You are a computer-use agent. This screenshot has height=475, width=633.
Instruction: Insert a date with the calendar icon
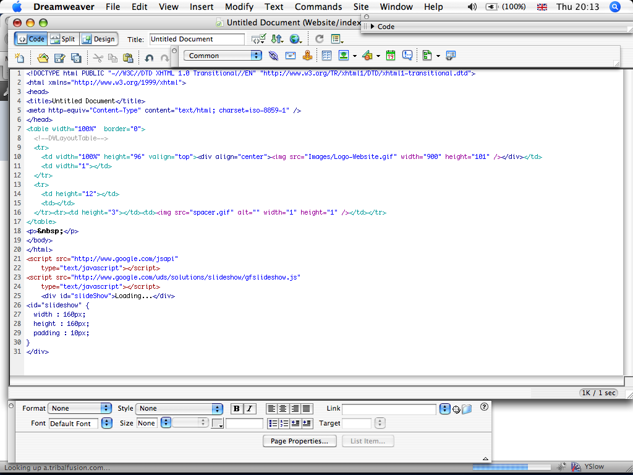[x=391, y=56]
